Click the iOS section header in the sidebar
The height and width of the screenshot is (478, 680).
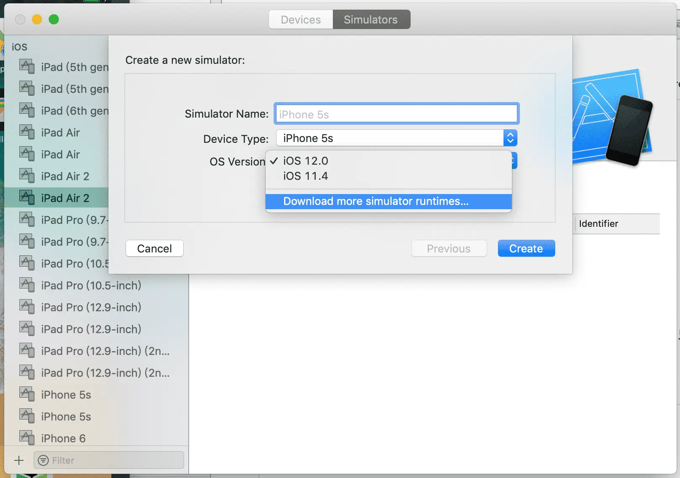19,47
